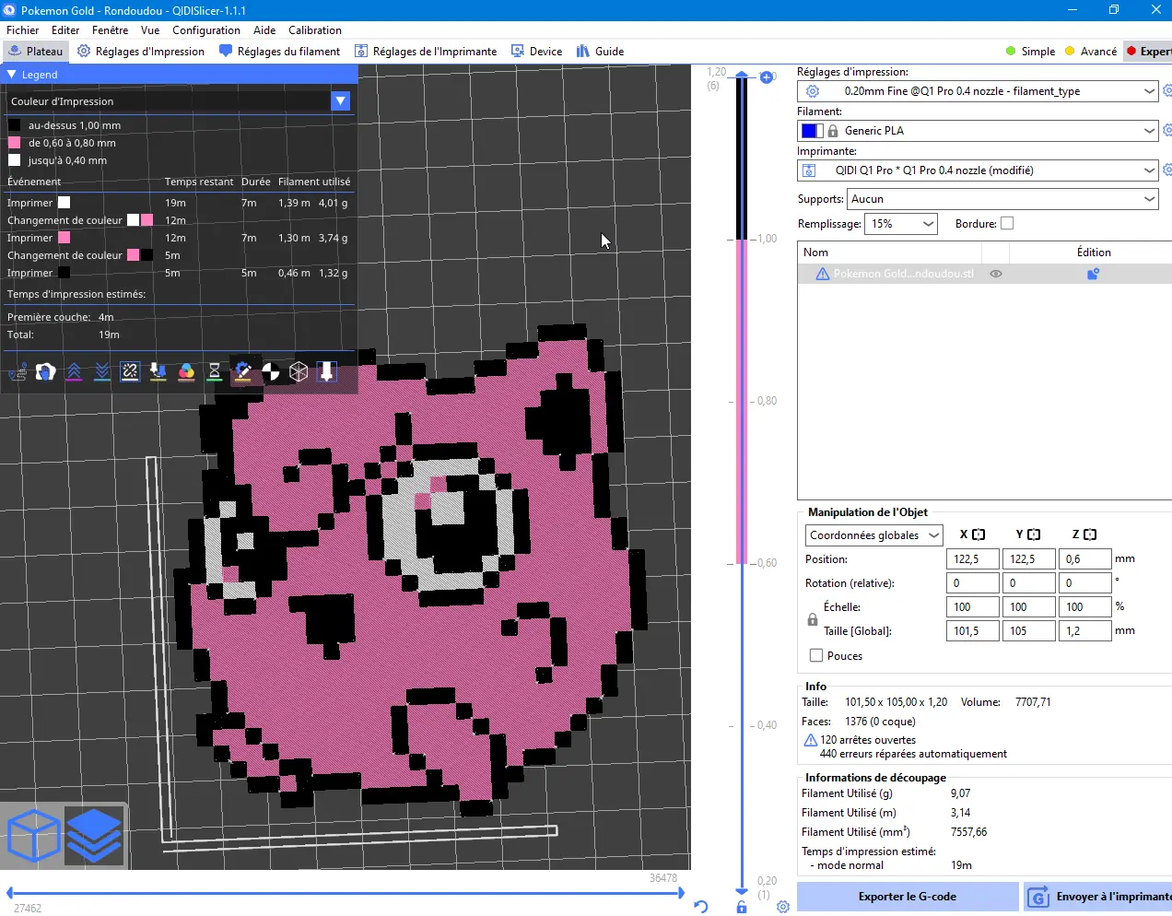Open Generic PLA filament dropdown
This screenshot has height=916, width=1172.
point(977,131)
